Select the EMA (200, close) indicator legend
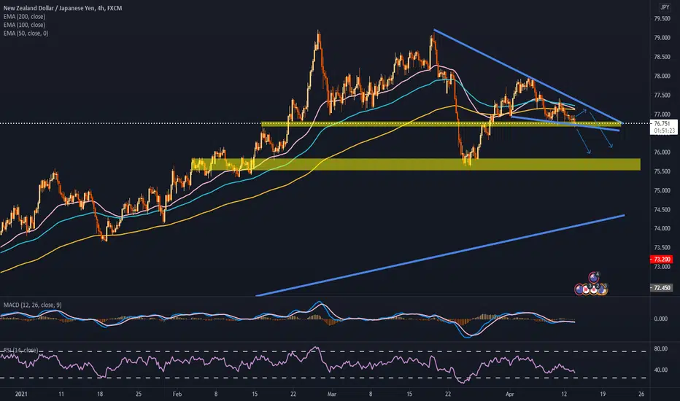The image size is (680, 401). 24,17
